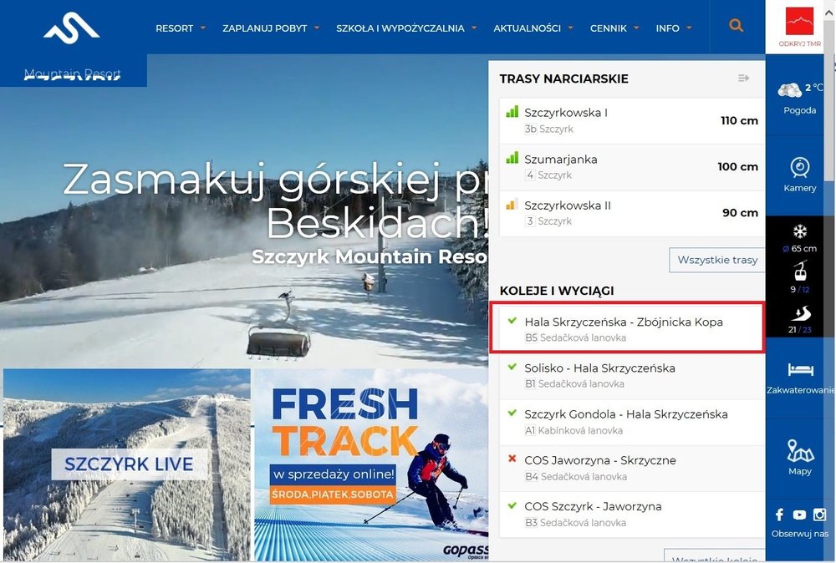Open the Kamery webcam icon

pyautogui.click(x=800, y=168)
